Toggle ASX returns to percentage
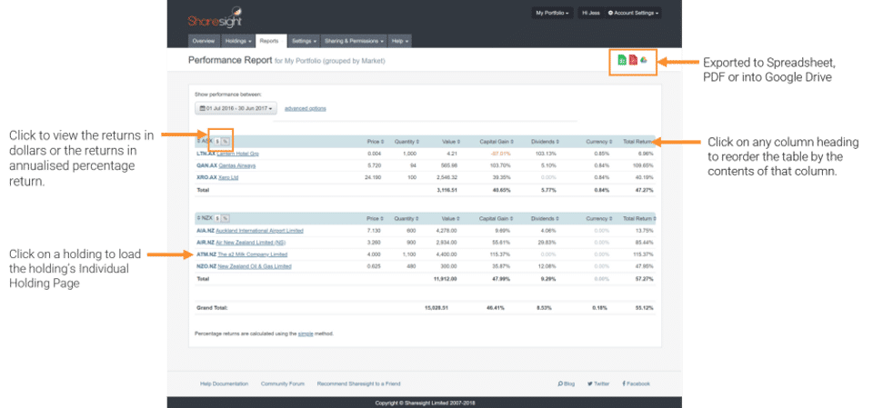The image size is (873, 408). [225, 142]
